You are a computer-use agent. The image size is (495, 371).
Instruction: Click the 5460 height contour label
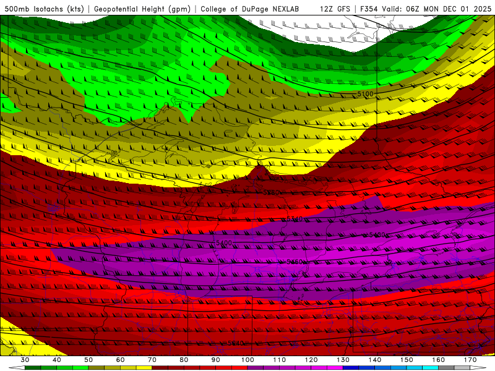point(295,262)
